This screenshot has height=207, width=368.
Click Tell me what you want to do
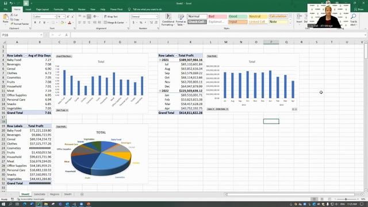[147, 9]
